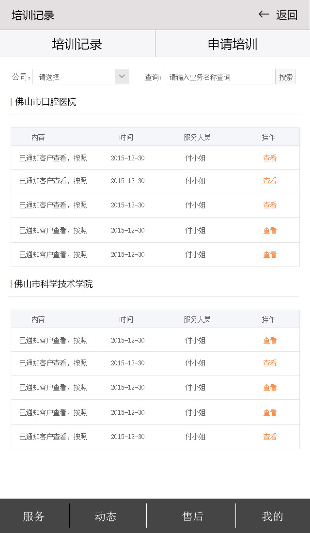Focus the business name search field
This screenshot has height=533, width=310.
click(x=218, y=77)
